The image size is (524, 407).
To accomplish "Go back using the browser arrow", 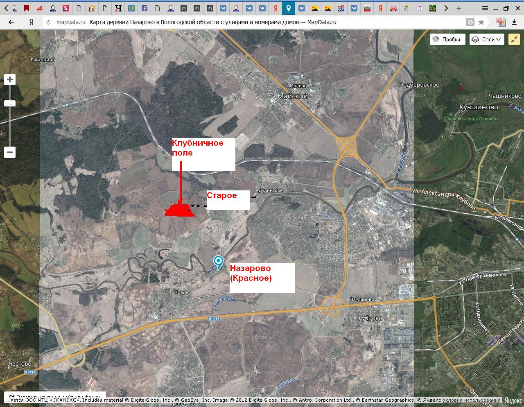I will click(x=11, y=22).
